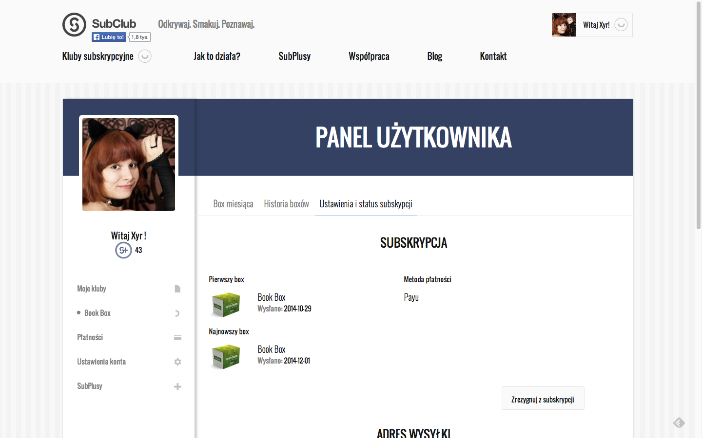Click the date 2014-12-01
Image resolution: width=702 pixels, height=438 pixels.
tap(297, 361)
